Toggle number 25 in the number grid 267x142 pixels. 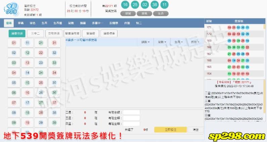[x=41, y=82]
